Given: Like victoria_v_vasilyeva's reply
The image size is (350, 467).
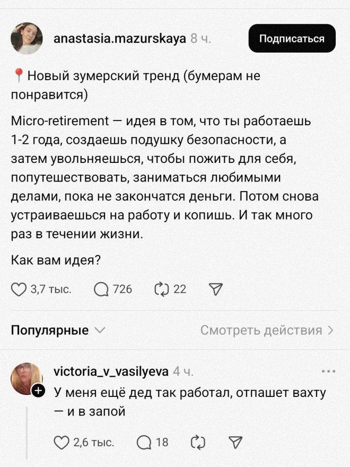Looking at the screenshot, I should (63, 442).
